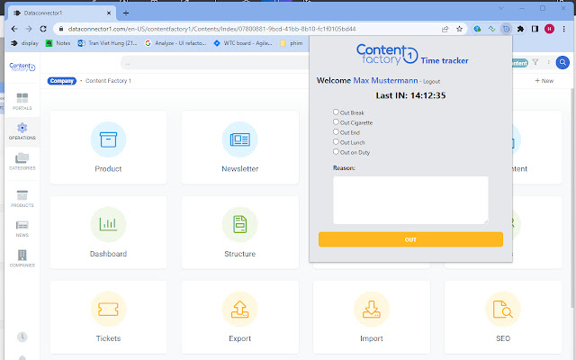
Task: Open the SEO tile
Action: (503, 317)
